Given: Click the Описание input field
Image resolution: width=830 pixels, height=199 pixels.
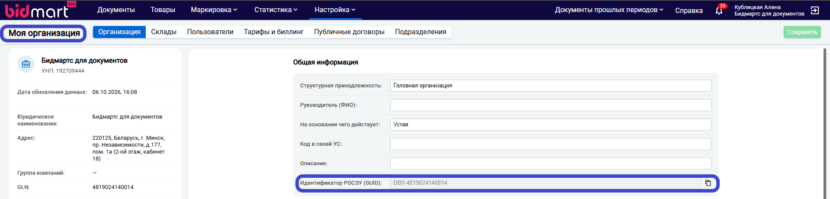Looking at the screenshot, I should point(551,164).
